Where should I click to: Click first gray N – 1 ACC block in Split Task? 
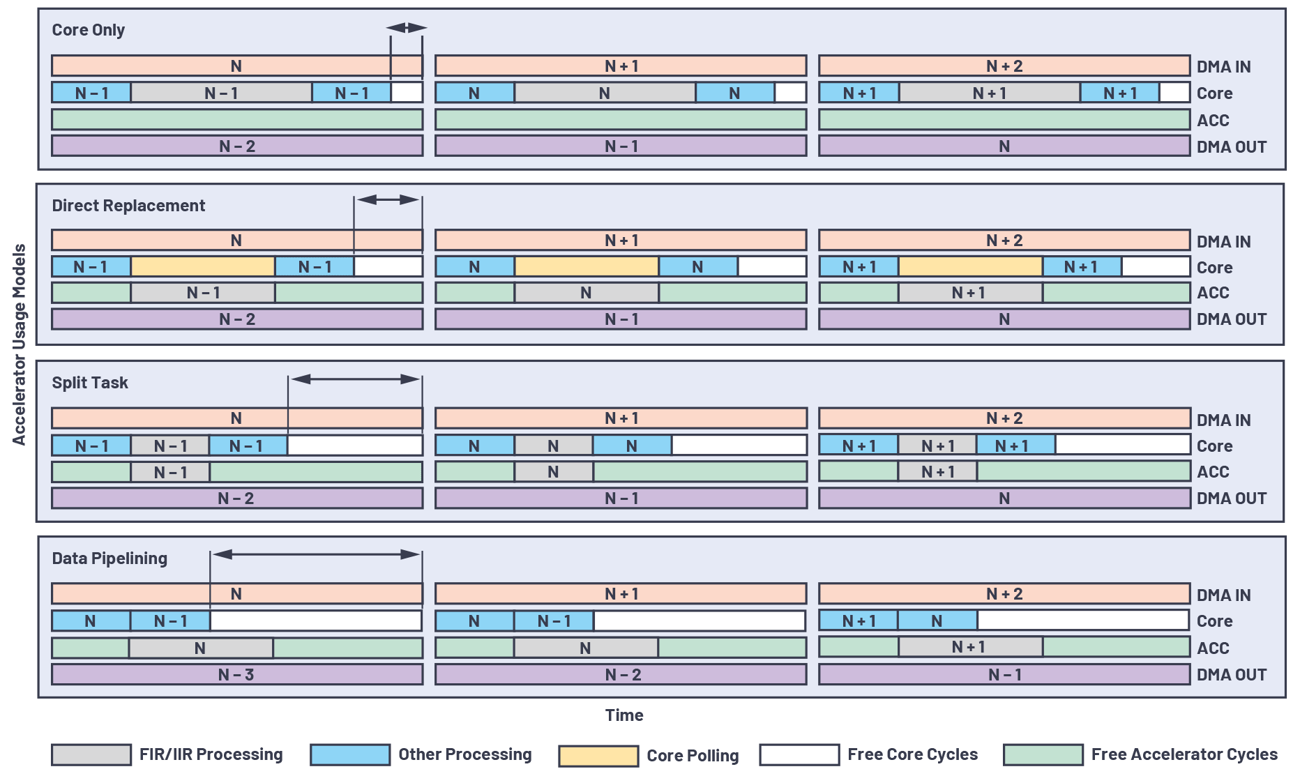point(170,473)
